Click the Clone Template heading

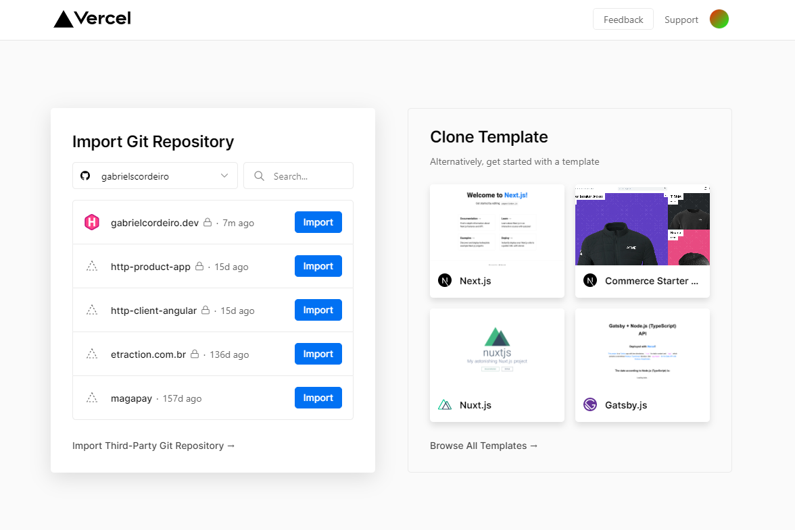coord(489,136)
